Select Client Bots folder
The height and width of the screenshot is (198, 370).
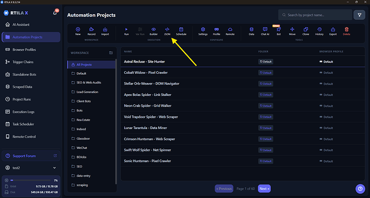tap(91, 101)
